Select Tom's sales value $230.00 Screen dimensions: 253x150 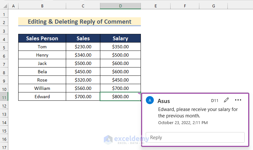point(83,47)
